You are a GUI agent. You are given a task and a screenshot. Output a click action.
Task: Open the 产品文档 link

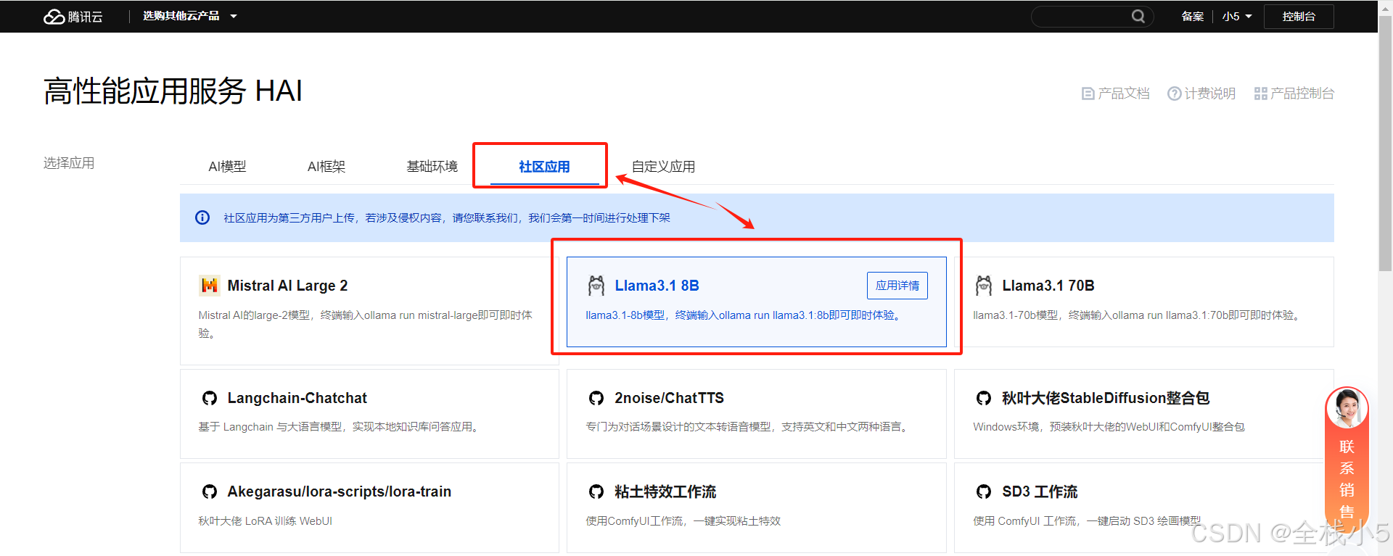pos(1115,94)
